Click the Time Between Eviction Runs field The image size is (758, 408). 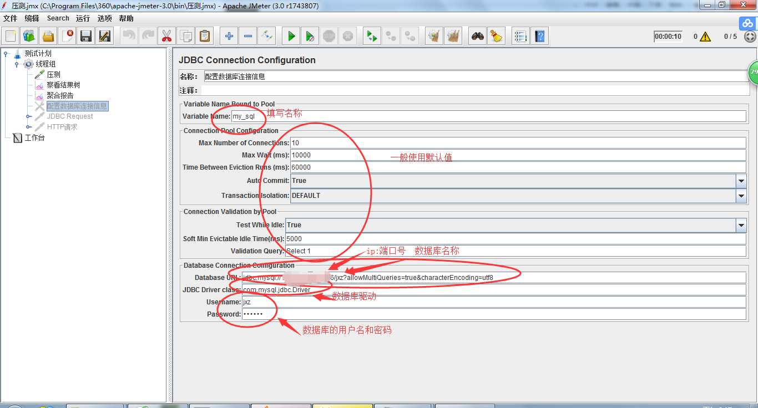pos(518,167)
